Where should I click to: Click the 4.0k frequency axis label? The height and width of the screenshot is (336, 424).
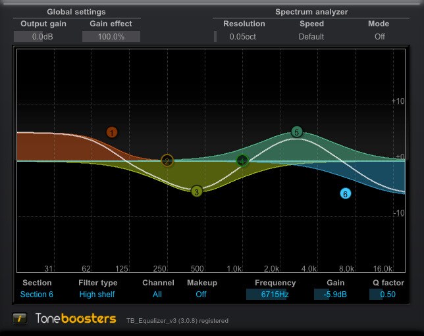click(x=309, y=269)
